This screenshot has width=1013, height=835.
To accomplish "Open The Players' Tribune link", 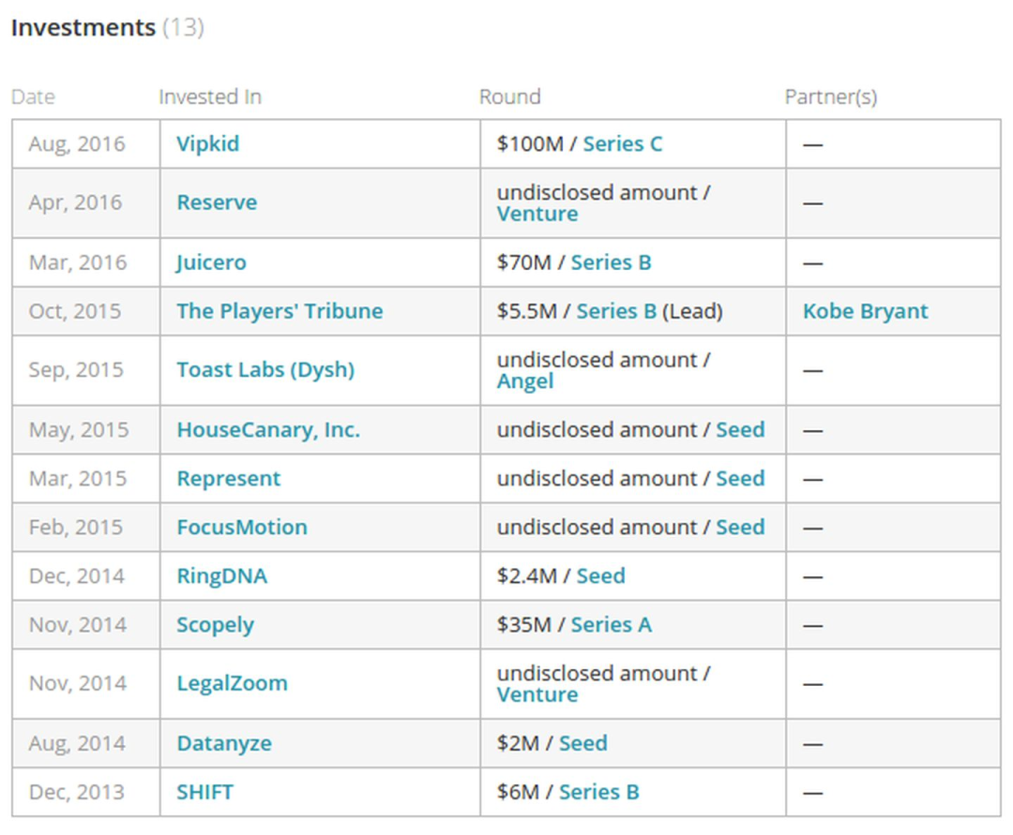I will (280, 310).
